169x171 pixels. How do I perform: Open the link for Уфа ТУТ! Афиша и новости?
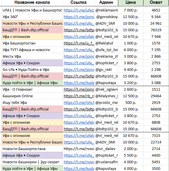[79, 50]
